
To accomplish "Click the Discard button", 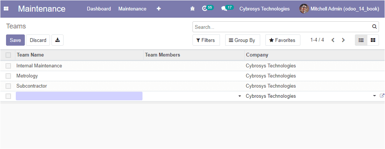I will (x=38, y=40).
